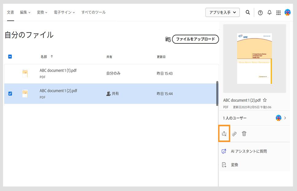This screenshot has height=191, width=297.
Task: Delete the file using the trash icon
Action: coord(244,133)
